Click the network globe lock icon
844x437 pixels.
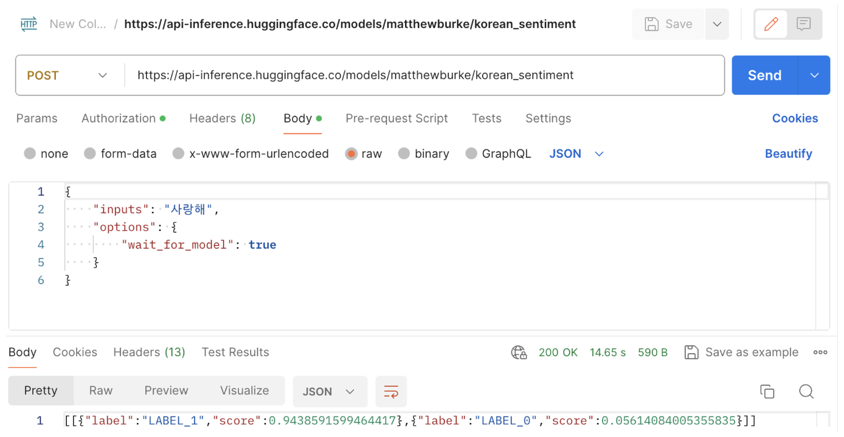click(519, 352)
